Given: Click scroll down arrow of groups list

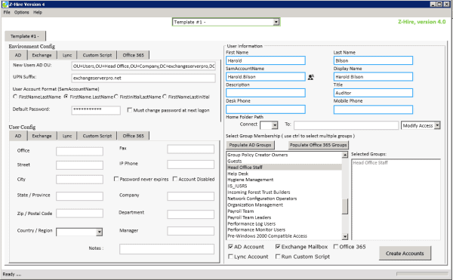Looking at the screenshot, I should pos(345,237).
